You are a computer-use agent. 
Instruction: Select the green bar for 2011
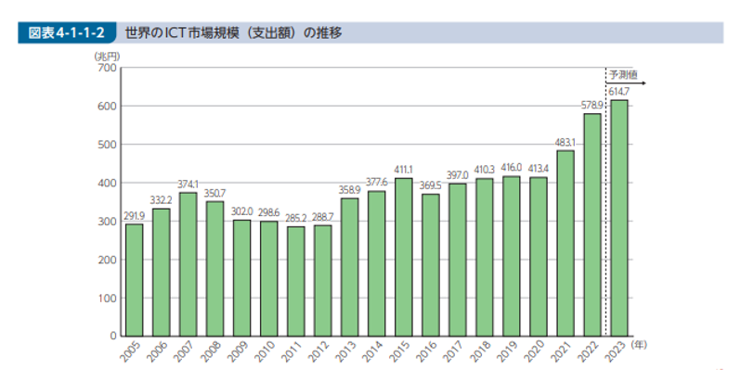coord(296,281)
